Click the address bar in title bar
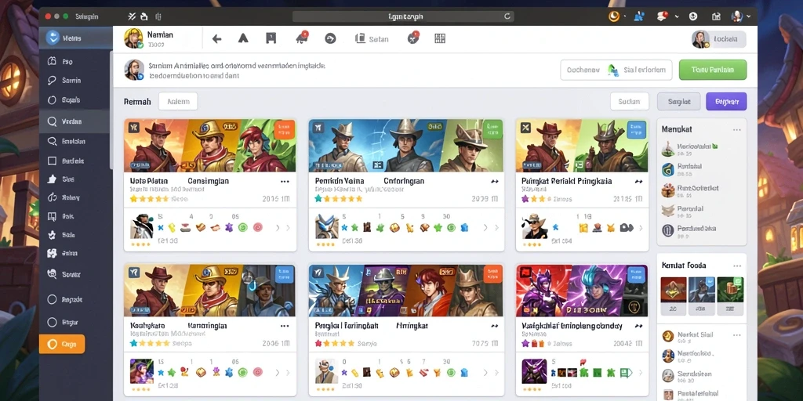Screen dimensions: 803x401 pyautogui.click(x=403, y=16)
